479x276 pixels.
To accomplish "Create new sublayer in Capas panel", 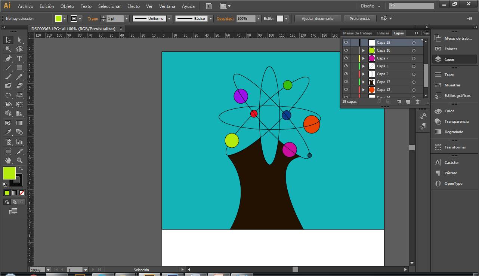I will [398, 101].
